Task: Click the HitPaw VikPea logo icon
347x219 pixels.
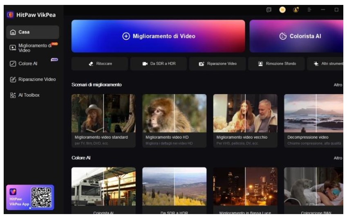Action: tap(10, 15)
